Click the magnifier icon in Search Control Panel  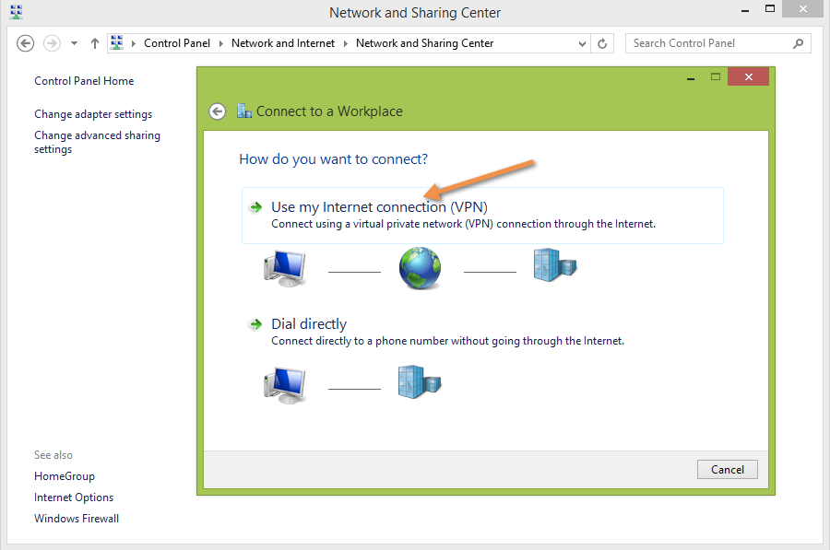(798, 43)
